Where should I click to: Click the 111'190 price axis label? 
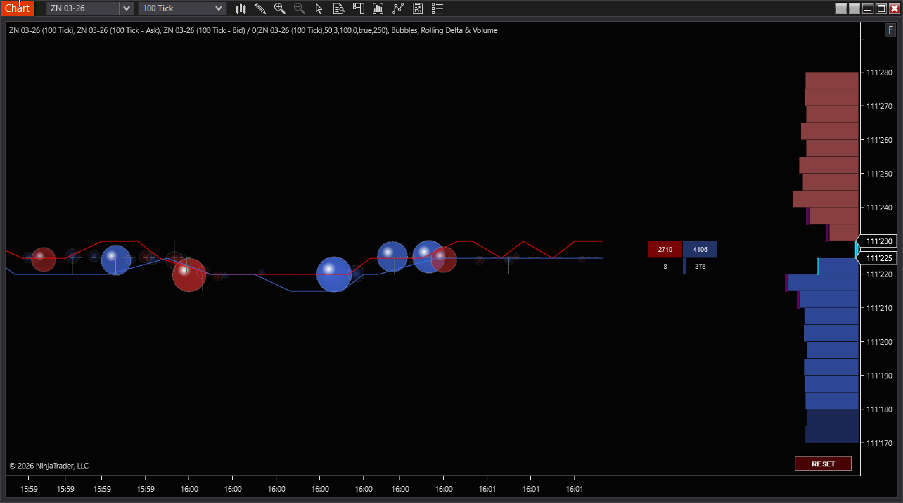pyautogui.click(x=879, y=376)
